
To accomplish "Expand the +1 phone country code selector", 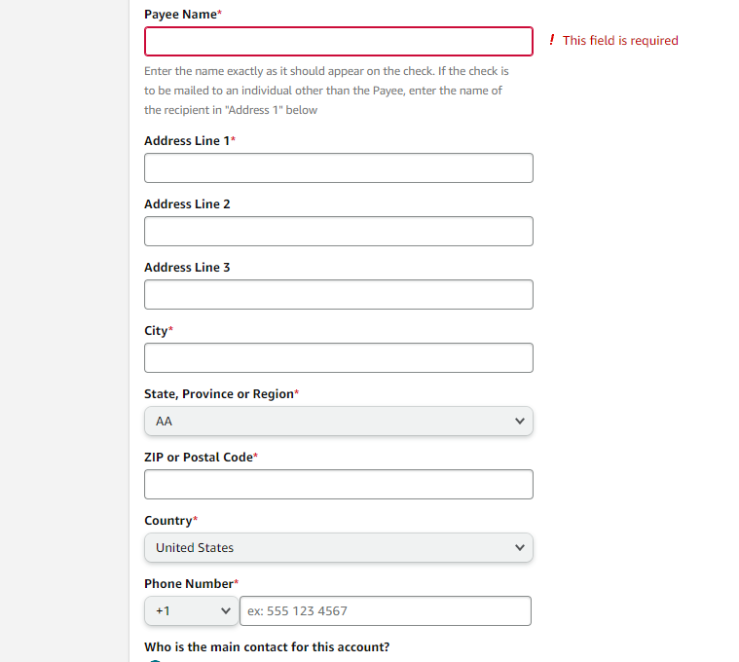I will pyautogui.click(x=192, y=610).
